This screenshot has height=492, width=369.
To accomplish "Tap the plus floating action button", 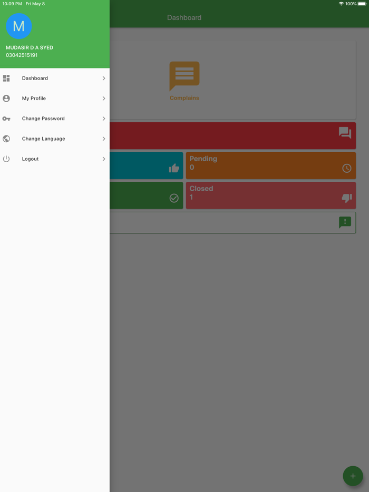I will pos(353,476).
